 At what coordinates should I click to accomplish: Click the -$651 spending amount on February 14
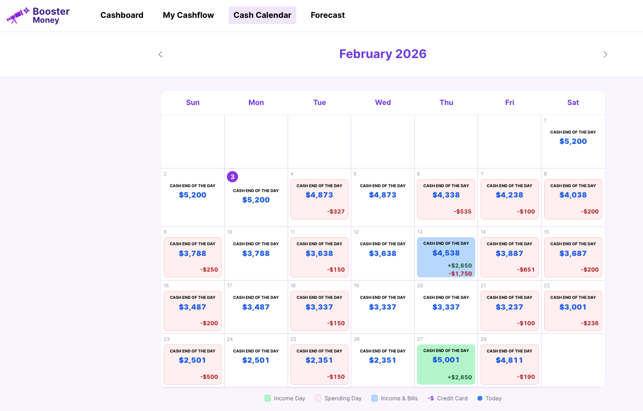click(x=526, y=269)
